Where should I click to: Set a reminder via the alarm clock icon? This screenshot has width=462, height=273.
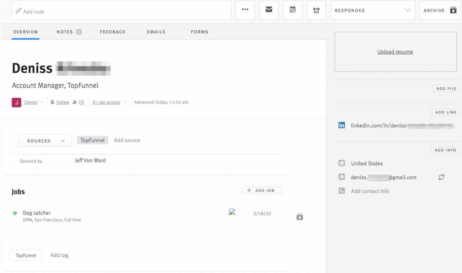316,10
